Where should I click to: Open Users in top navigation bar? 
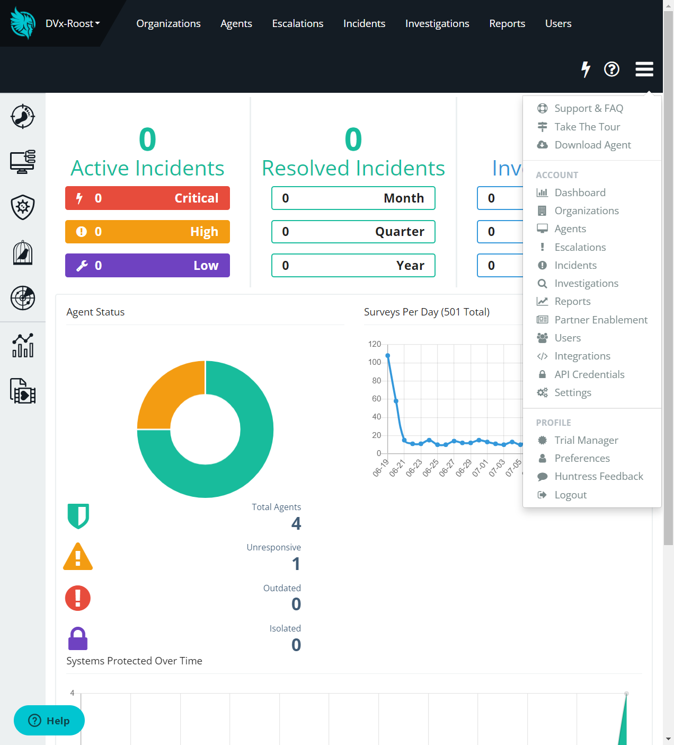pos(558,23)
